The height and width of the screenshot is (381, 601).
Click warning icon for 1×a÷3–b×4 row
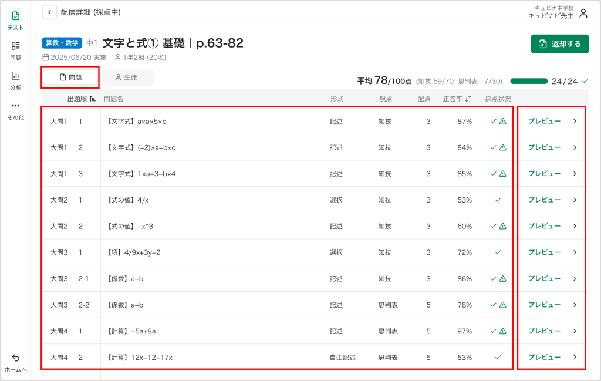pos(503,174)
